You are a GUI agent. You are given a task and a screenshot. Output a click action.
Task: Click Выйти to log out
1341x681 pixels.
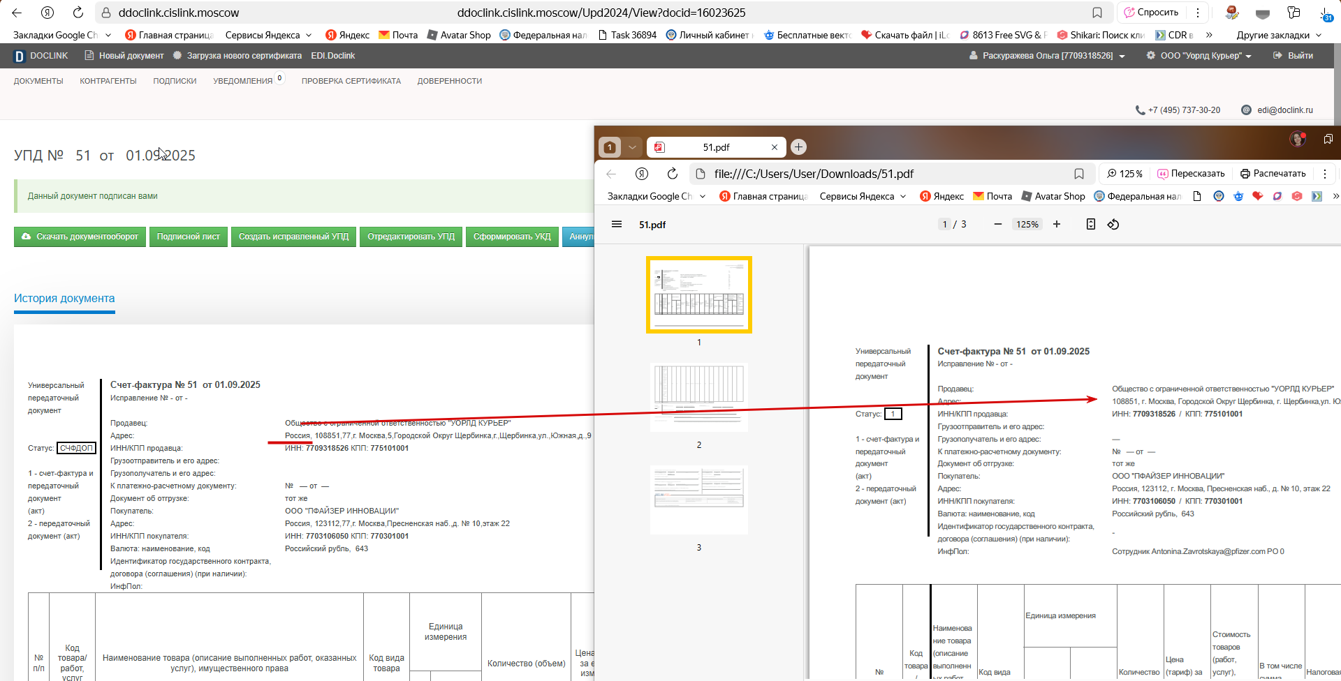tap(1294, 56)
